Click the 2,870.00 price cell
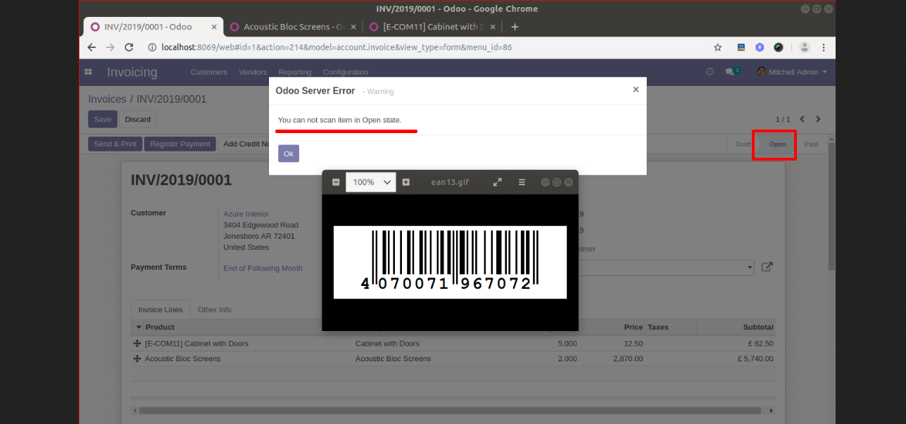Image resolution: width=906 pixels, height=424 pixels. (x=628, y=359)
